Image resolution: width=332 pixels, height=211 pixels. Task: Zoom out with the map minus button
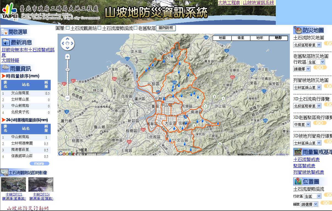[x=68, y=98]
